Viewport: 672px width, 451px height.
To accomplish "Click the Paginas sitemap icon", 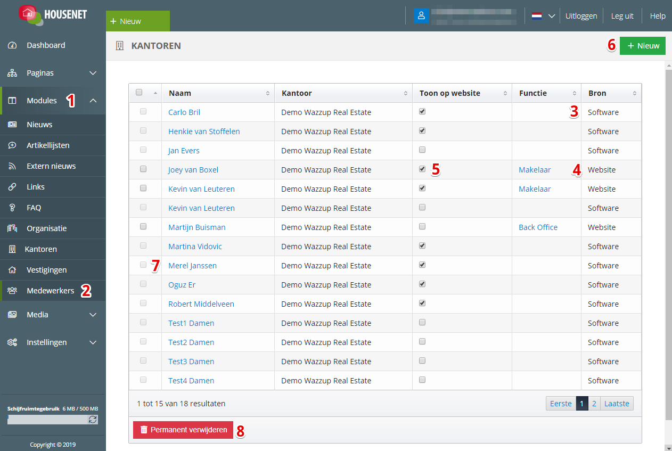I will pos(12,73).
